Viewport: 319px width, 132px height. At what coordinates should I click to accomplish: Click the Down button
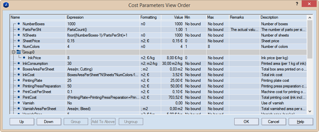pyautogui.click(x=49, y=122)
